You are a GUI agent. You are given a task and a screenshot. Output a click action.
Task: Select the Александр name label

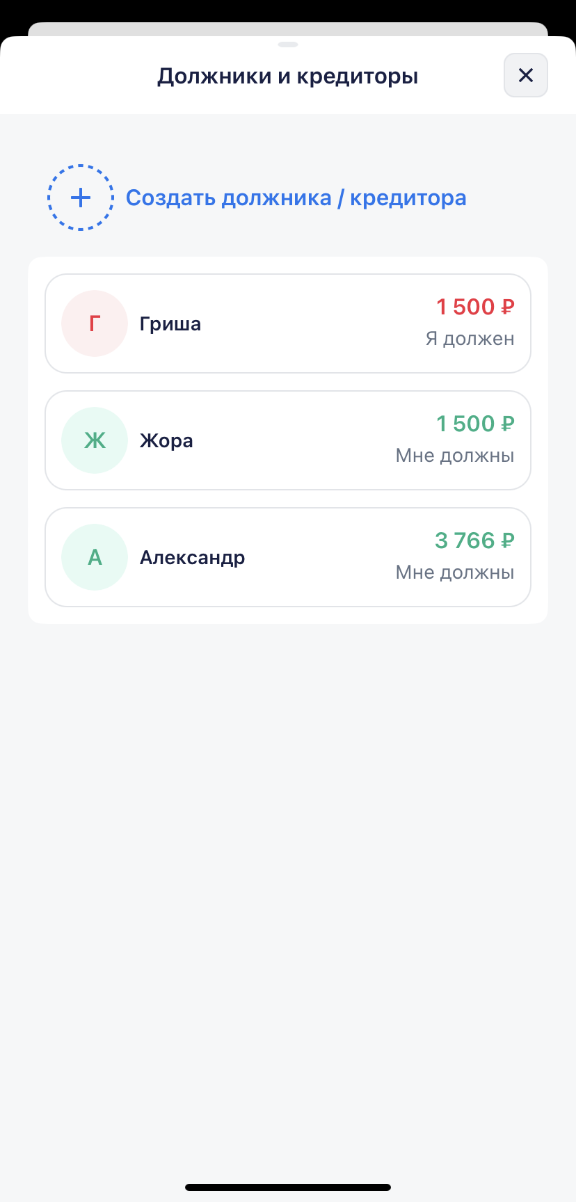pos(192,557)
